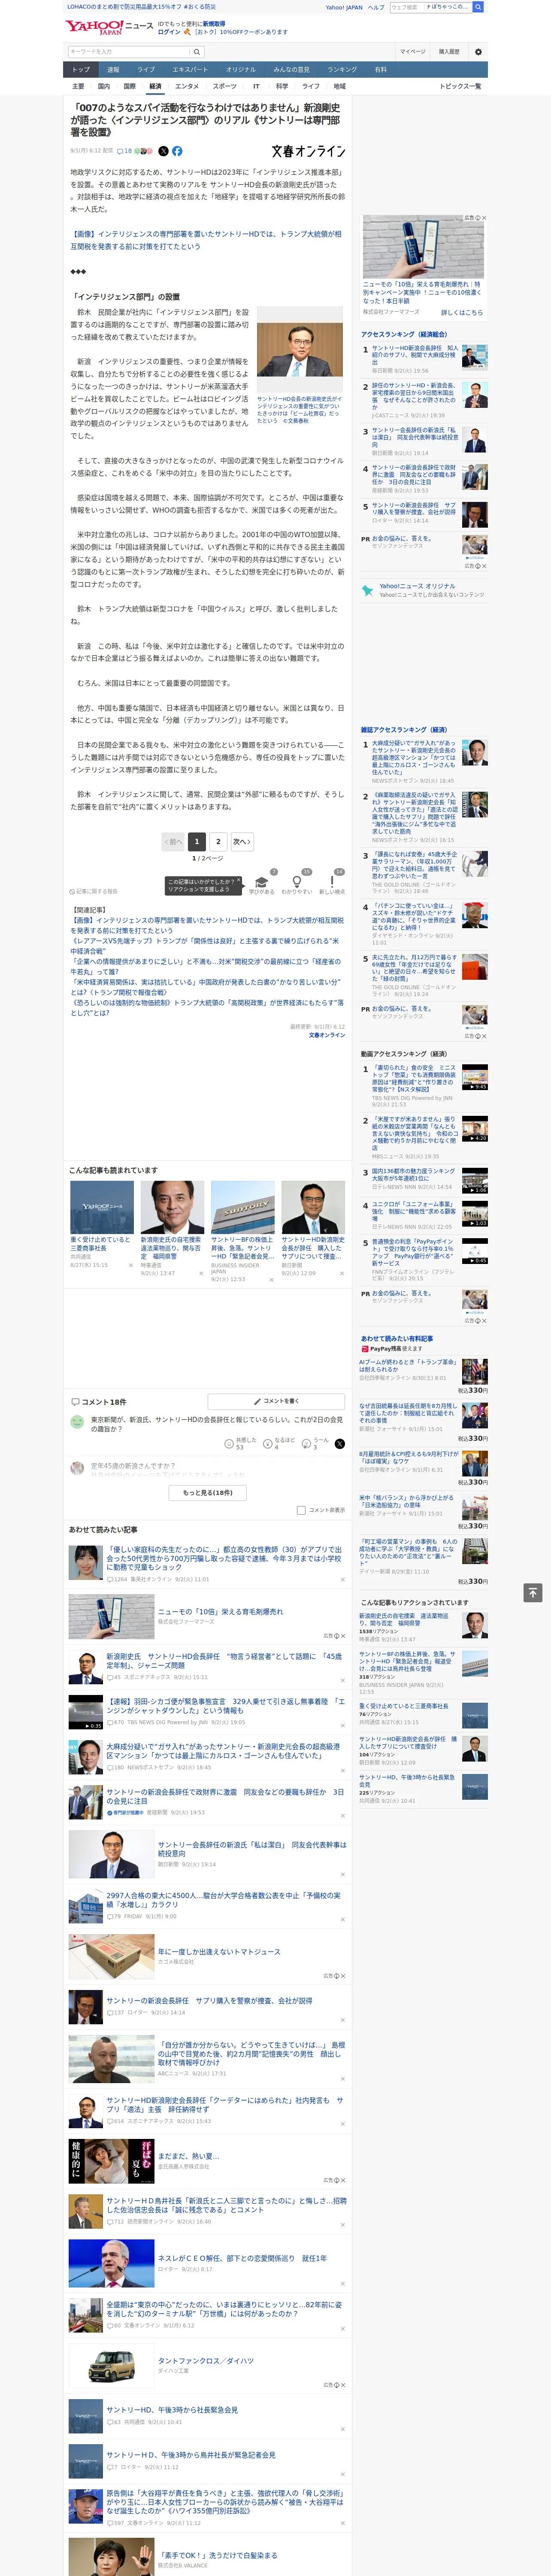Viewport: 551px width, 2576px height.
Task: Go to page 2 of the article
Action: (218, 841)
